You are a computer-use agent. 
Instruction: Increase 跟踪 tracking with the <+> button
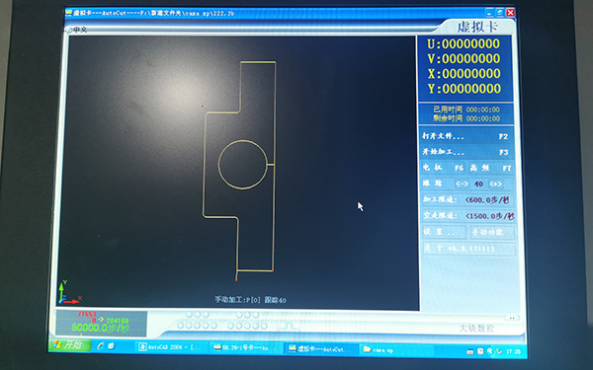point(495,184)
